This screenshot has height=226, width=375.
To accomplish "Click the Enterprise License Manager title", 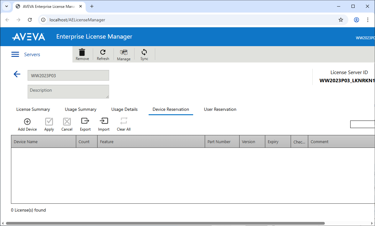I will coord(94,37).
